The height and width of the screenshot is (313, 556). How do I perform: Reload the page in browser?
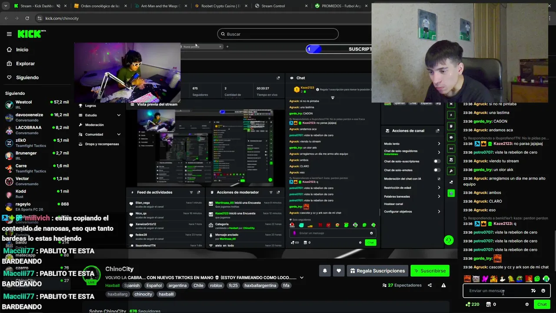27,18
